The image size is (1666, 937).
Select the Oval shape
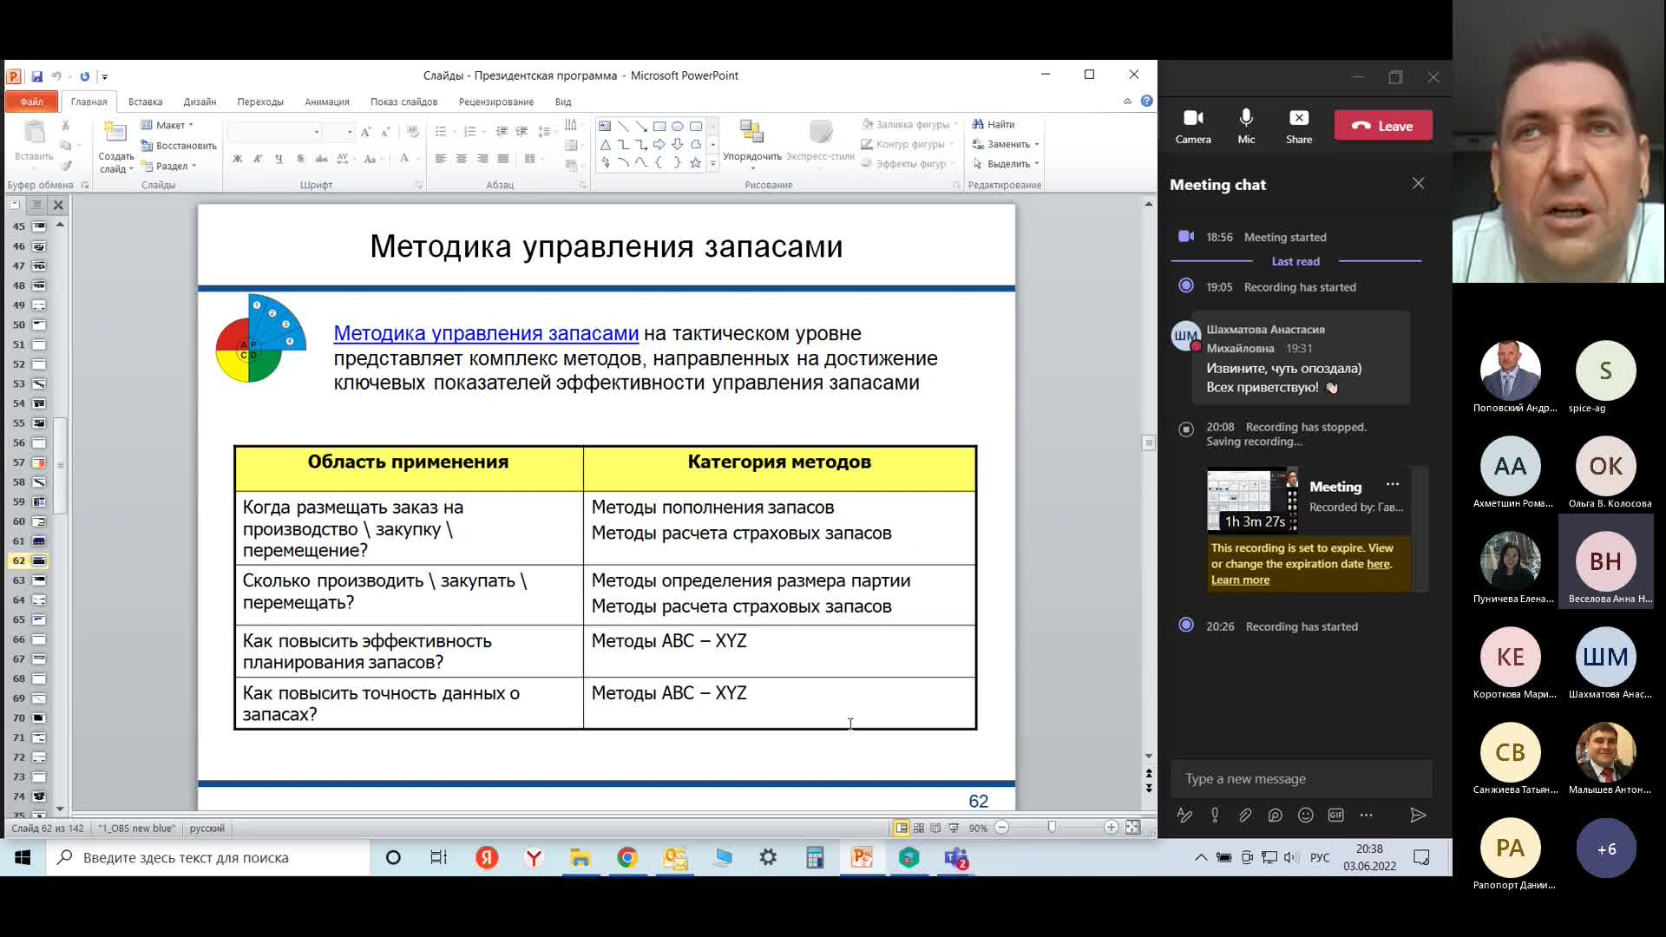(x=678, y=126)
